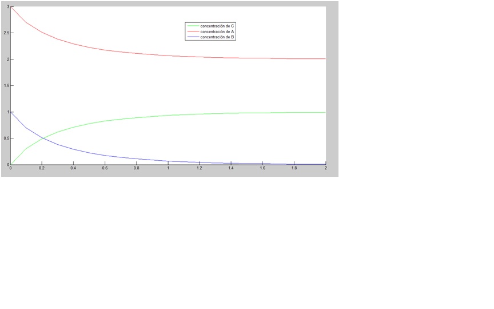This screenshot has width=494, height=309.
Task: Click the blue curve's starting point on the y-axis
Action: coord(11,112)
